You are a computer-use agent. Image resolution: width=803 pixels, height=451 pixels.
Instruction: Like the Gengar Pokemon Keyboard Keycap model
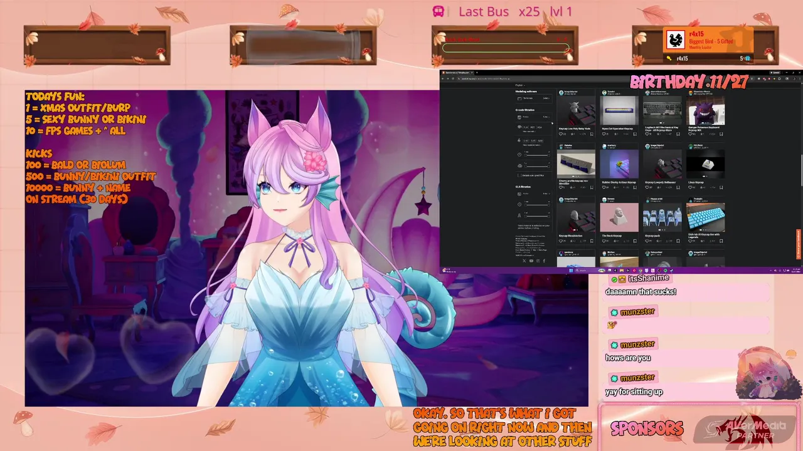[x=690, y=134]
